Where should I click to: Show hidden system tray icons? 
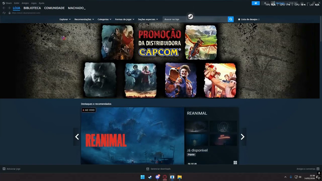click(x=285, y=177)
